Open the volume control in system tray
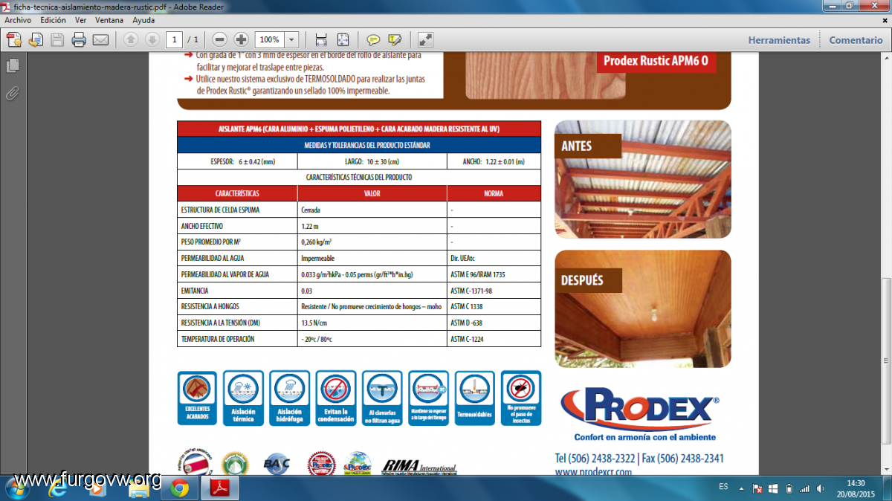This screenshot has height=501, width=892. pyautogui.click(x=819, y=488)
